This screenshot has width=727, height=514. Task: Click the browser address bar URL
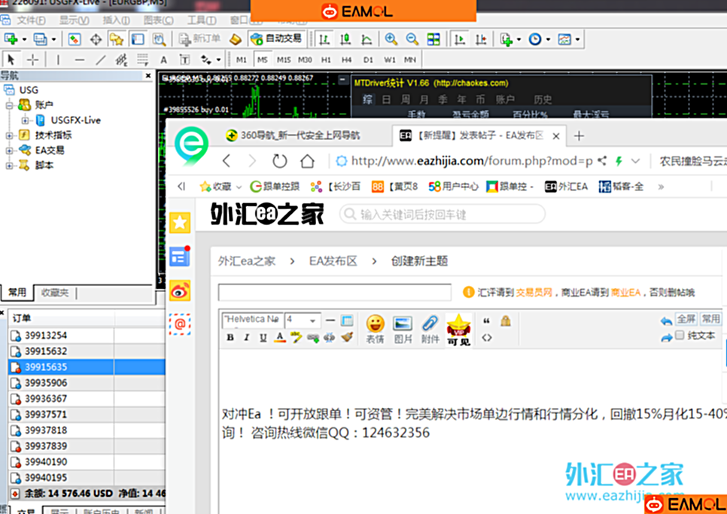[472, 161]
